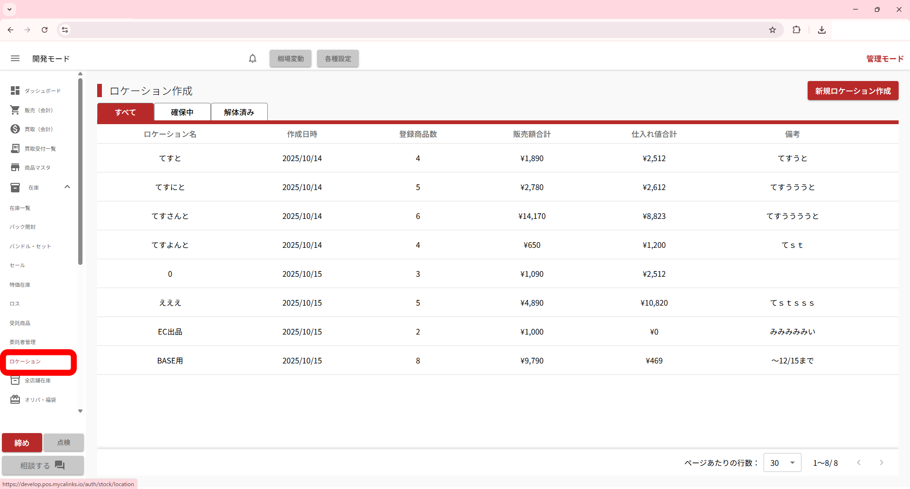Image resolution: width=910 pixels, height=489 pixels.
Task: Collapse the 在庫 sidebar section
Action: click(67, 187)
